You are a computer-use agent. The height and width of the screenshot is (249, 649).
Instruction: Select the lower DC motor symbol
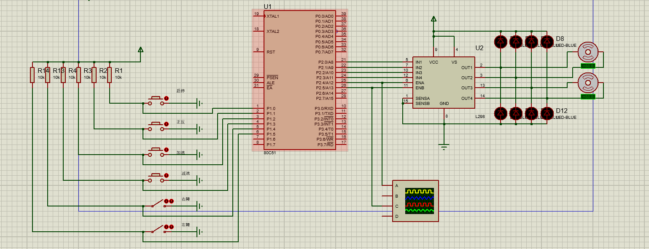pos(587,83)
